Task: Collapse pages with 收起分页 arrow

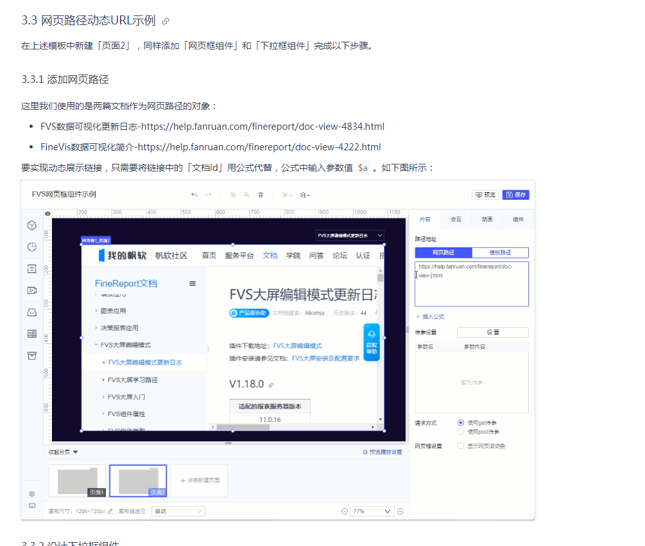Action: [x=75, y=452]
